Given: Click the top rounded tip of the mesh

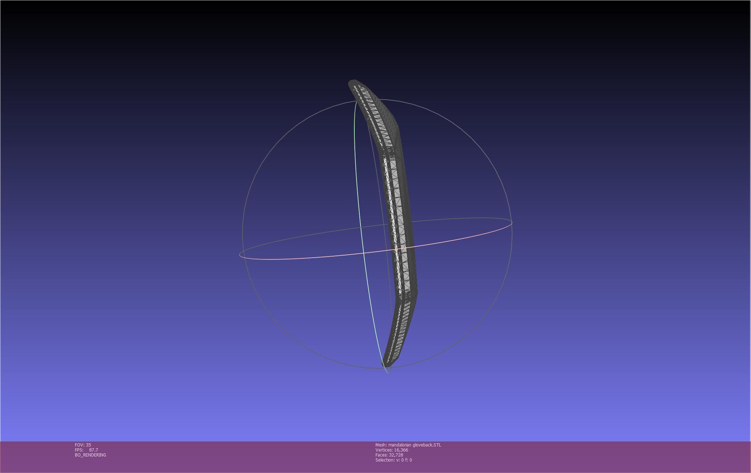Looking at the screenshot, I should (353, 83).
